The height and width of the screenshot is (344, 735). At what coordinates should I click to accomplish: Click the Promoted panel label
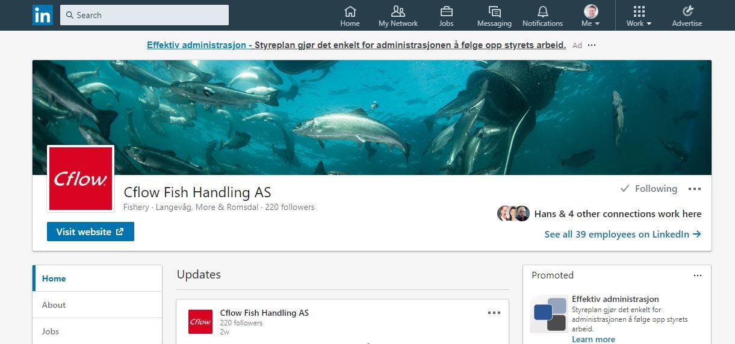tap(553, 275)
